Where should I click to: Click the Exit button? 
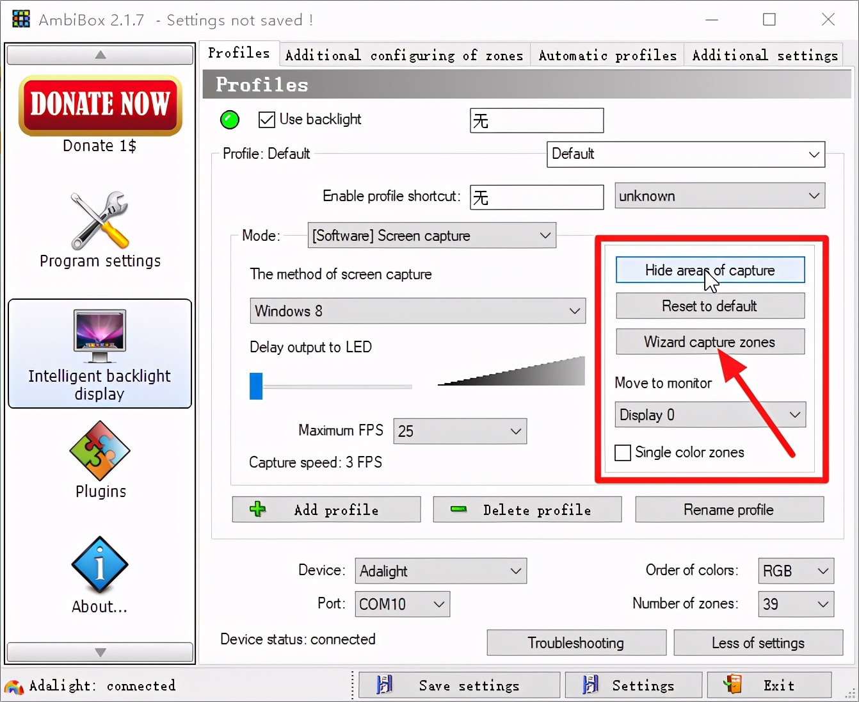click(x=769, y=685)
